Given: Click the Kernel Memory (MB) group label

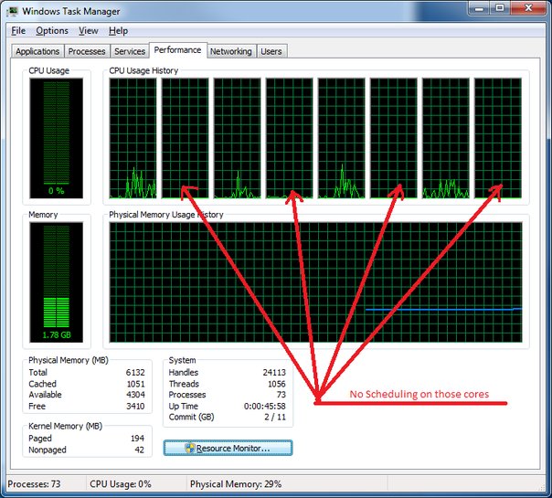Looking at the screenshot, I should pyautogui.click(x=65, y=426).
